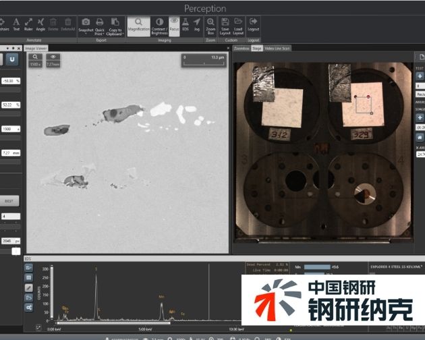This screenshot has height=340, width=425.
Task: Select the Jog stage tool
Action: (197, 24)
